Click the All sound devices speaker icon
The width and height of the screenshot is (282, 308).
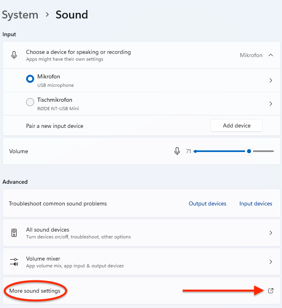(x=14, y=233)
